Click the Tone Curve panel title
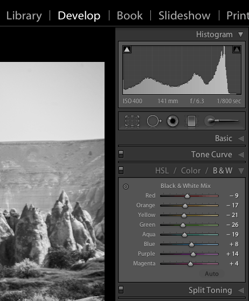Viewport: 249px width, 301px height. pos(211,155)
